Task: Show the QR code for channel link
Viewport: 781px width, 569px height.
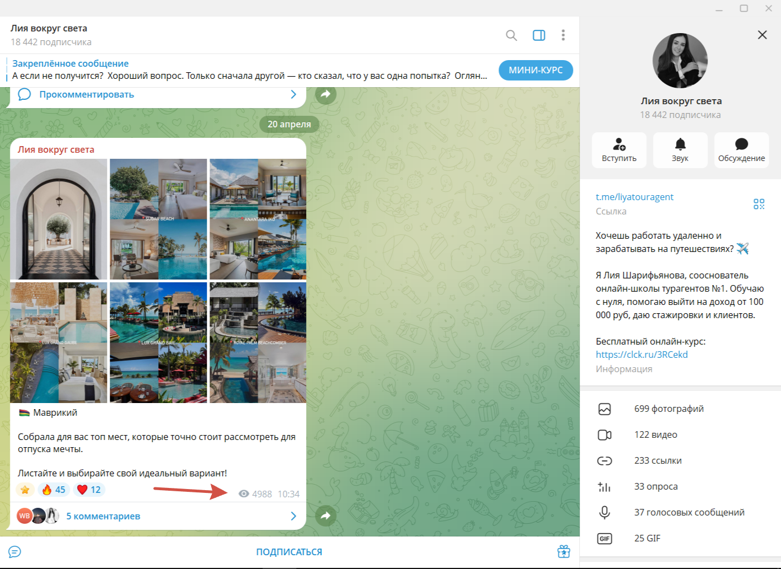Action: pos(759,204)
